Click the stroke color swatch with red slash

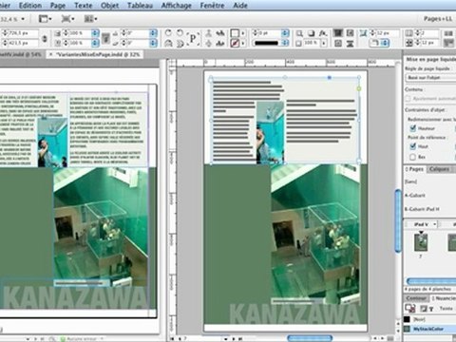235,43
